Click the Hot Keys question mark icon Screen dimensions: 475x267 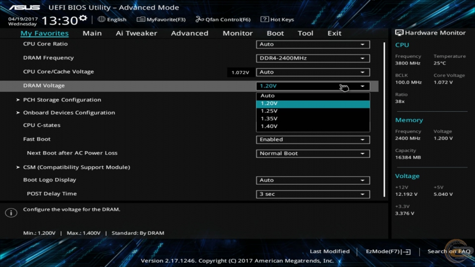264,19
